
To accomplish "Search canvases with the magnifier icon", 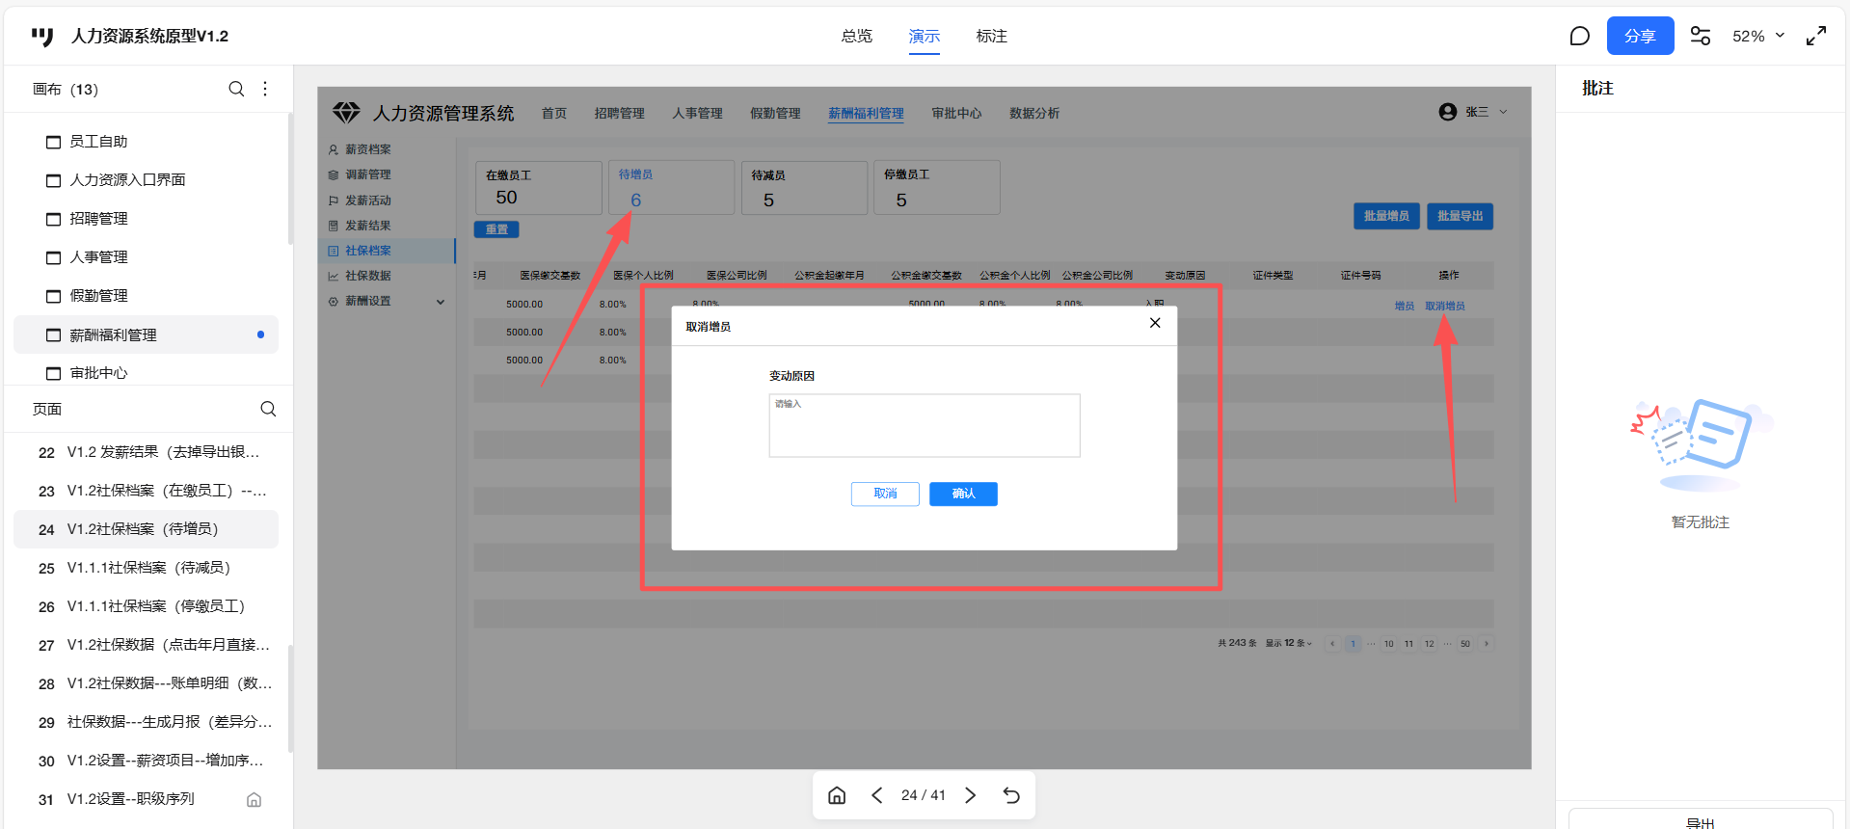I will click(236, 89).
